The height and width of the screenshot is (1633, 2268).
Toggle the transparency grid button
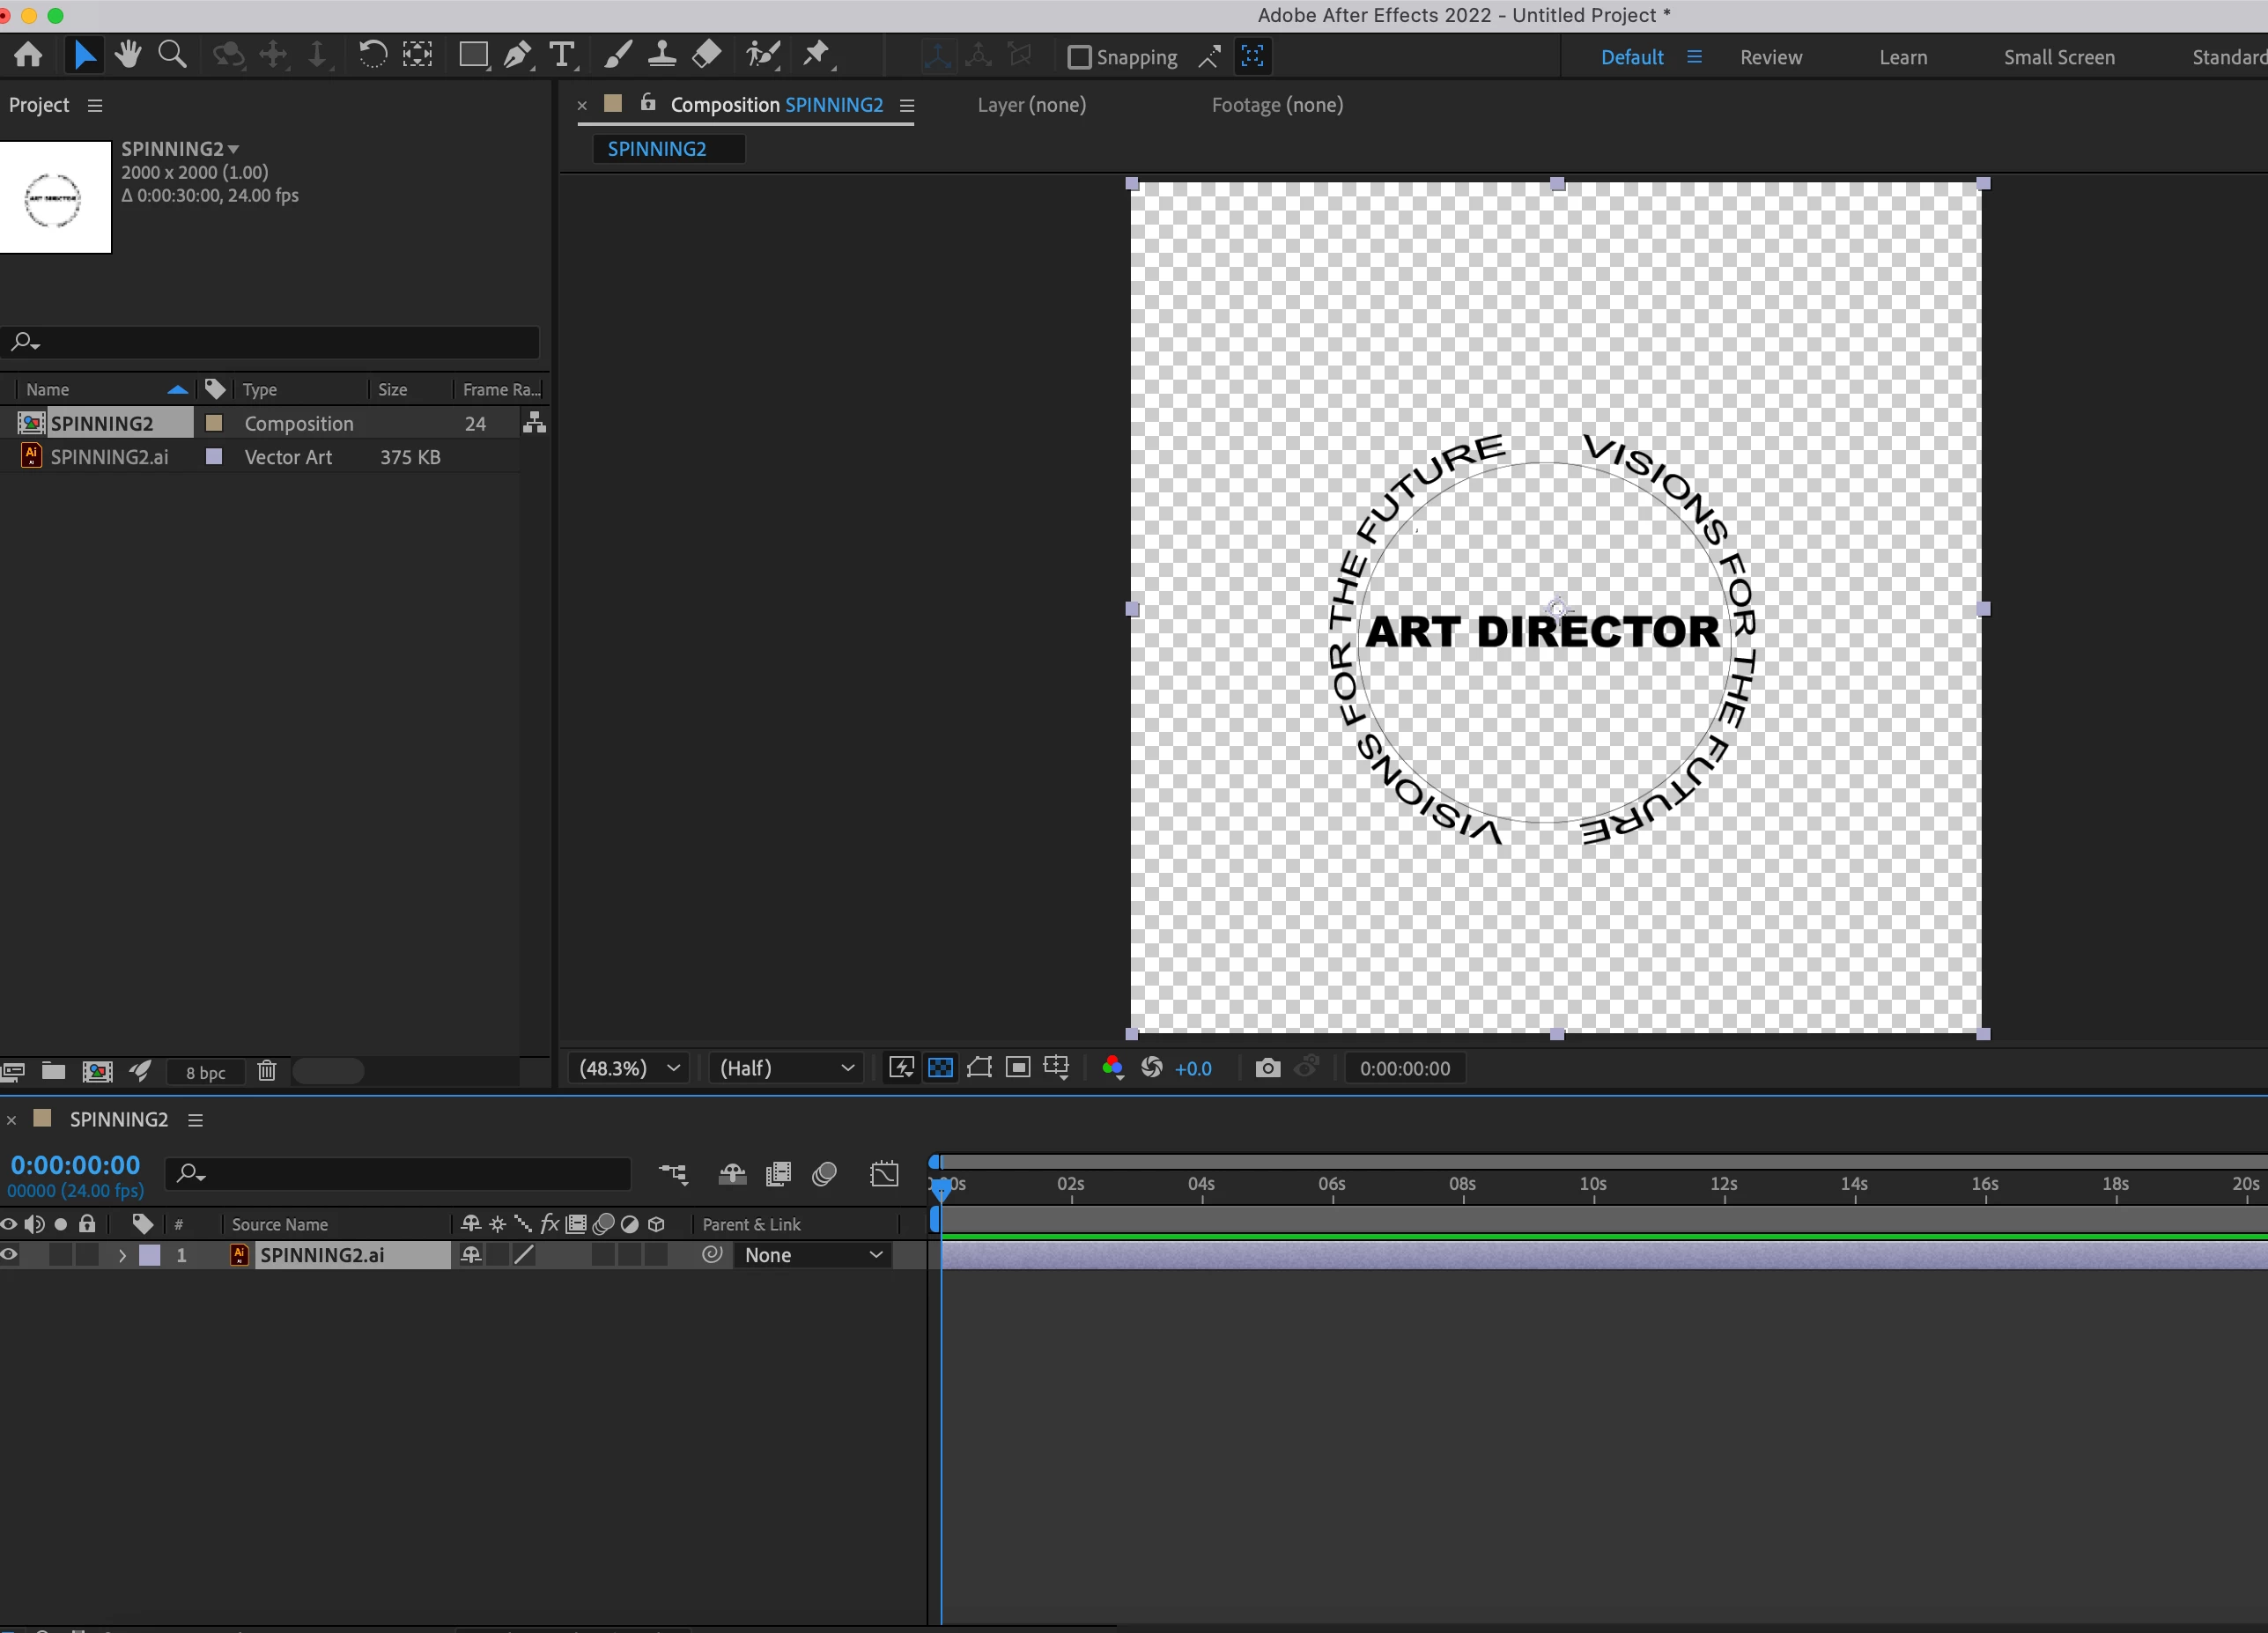click(x=940, y=1068)
